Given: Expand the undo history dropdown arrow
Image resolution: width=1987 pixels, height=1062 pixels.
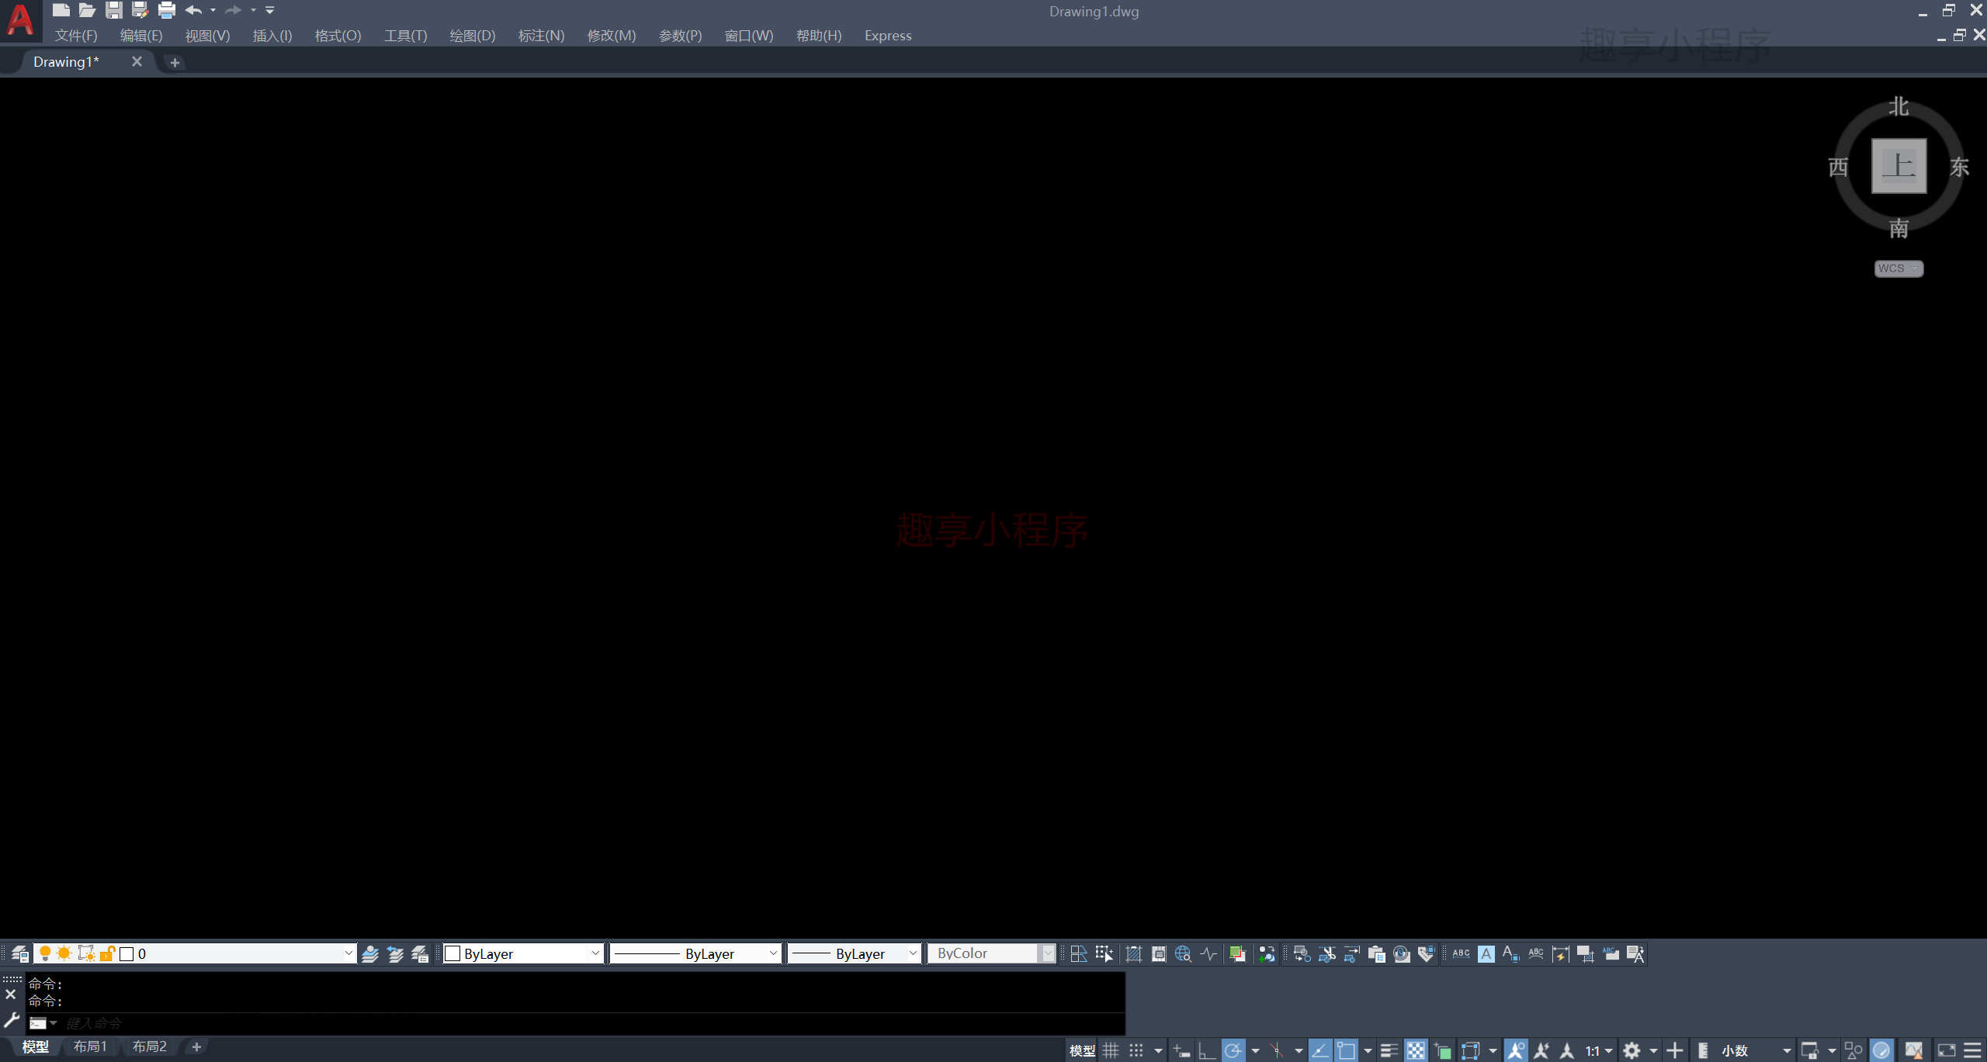Looking at the screenshot, I should point(213,10).
